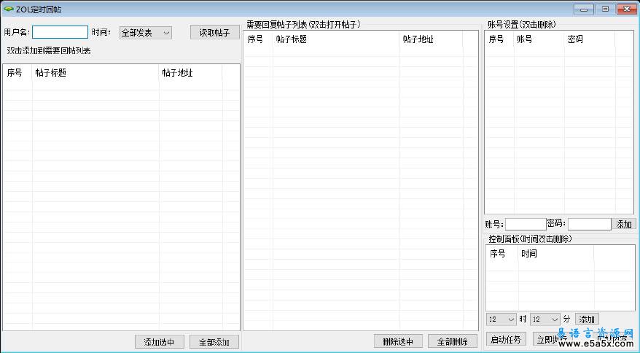Focus the 用户名 input field

[x=60, y=33]
